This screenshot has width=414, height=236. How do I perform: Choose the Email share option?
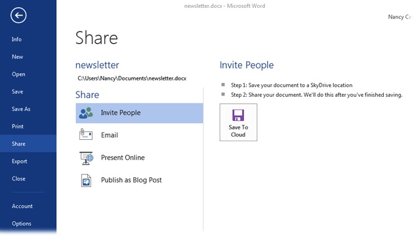(x=139, y=135)
